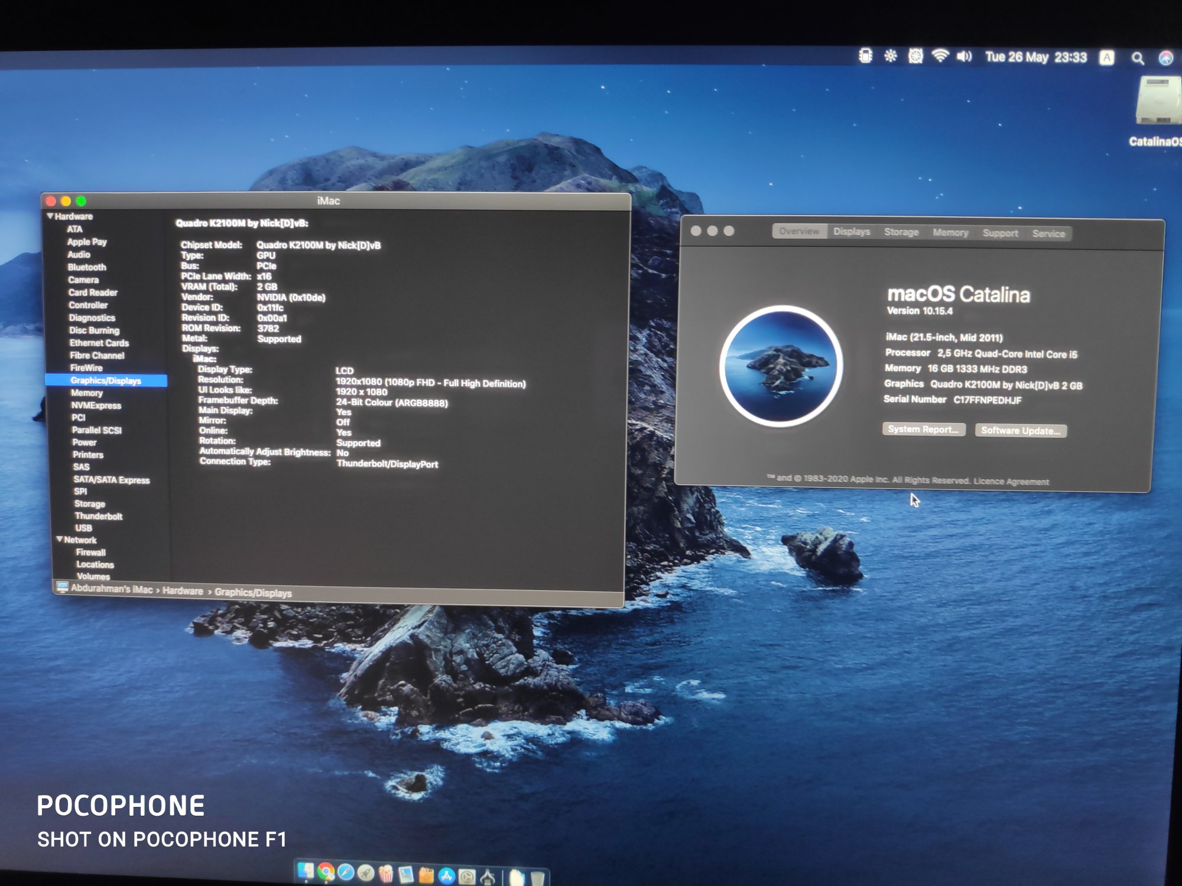
Task: Switch to the Memory tab
Action: pyautogui.click(x=950, y=233)
